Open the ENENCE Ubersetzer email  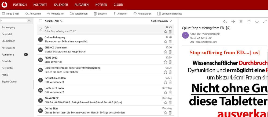coord(106,50)
